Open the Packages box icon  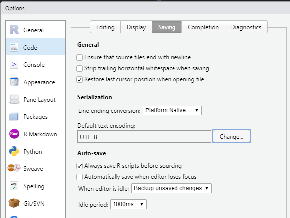coord(14,116)
